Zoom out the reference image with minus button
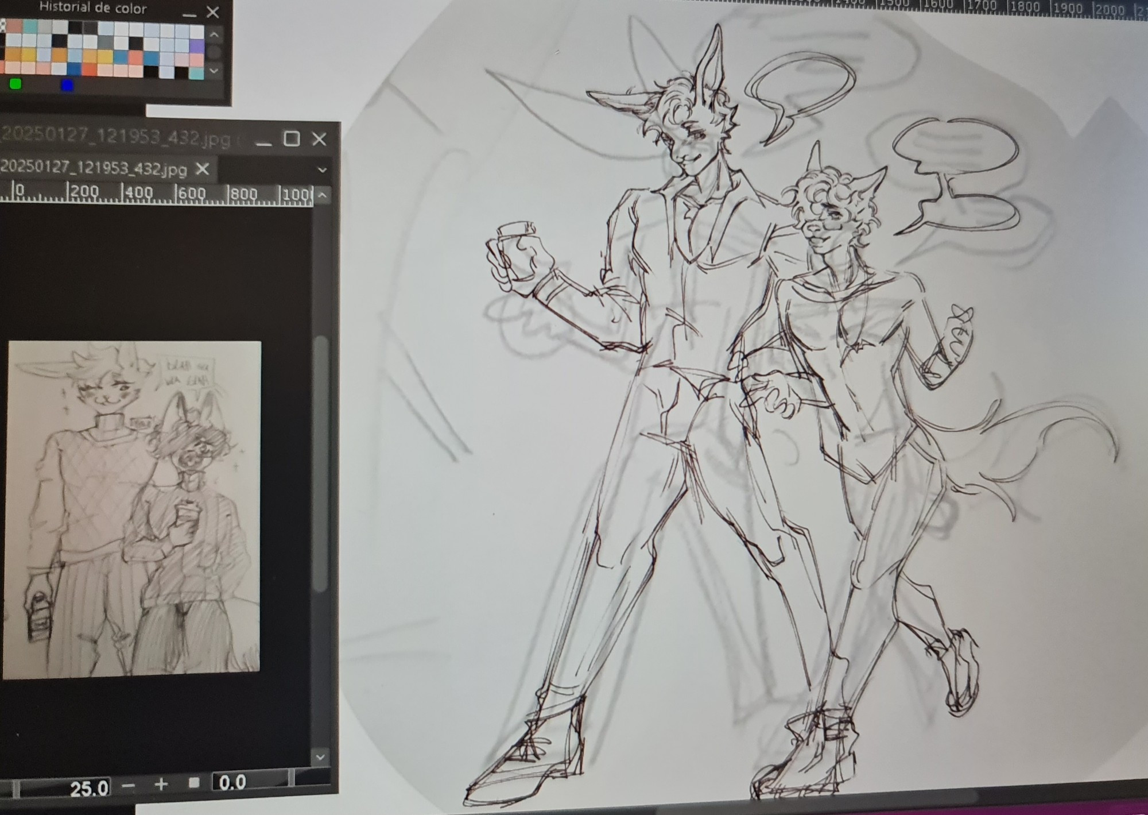The height and width of the screenshot is (815, 1148). 129,785
